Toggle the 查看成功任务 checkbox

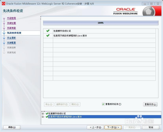pos(103,104)
